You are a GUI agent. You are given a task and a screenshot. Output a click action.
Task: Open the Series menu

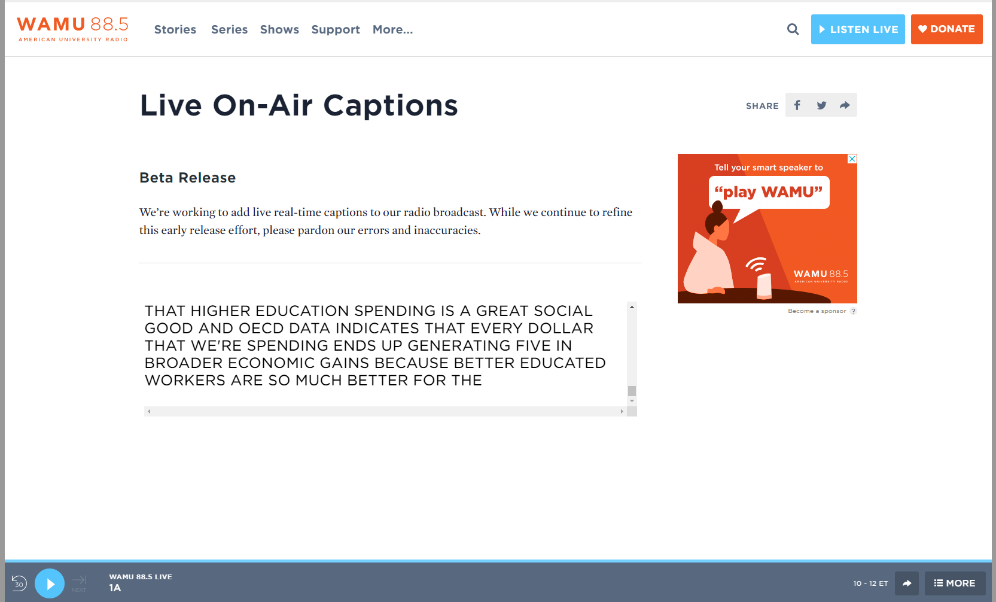pos(229,30)
